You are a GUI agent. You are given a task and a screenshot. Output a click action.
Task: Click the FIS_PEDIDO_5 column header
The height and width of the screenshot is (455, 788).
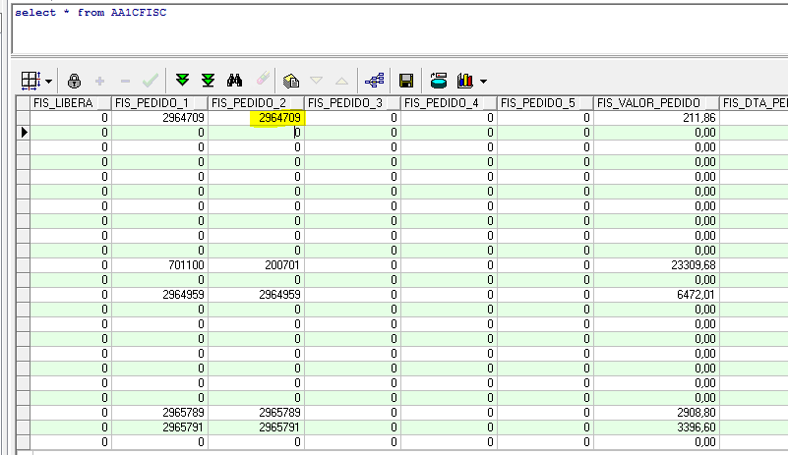click(x=546, y=103)
